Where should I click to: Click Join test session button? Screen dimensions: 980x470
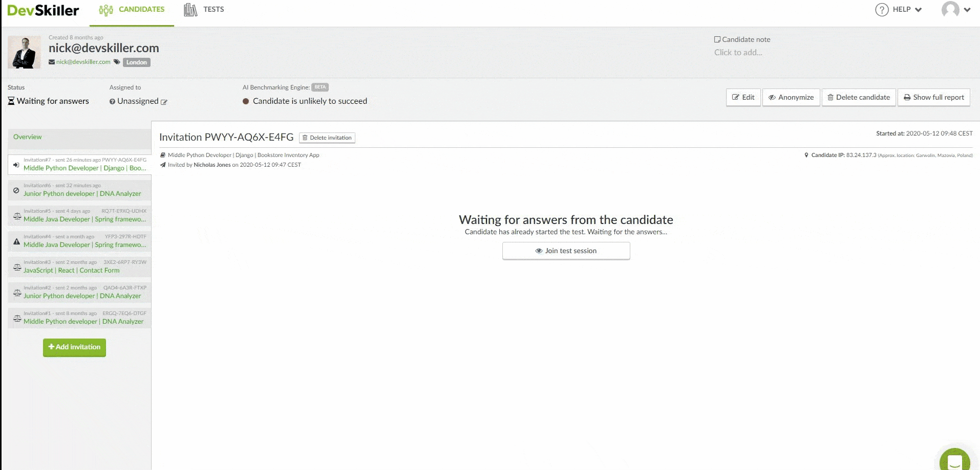point(566,251)
